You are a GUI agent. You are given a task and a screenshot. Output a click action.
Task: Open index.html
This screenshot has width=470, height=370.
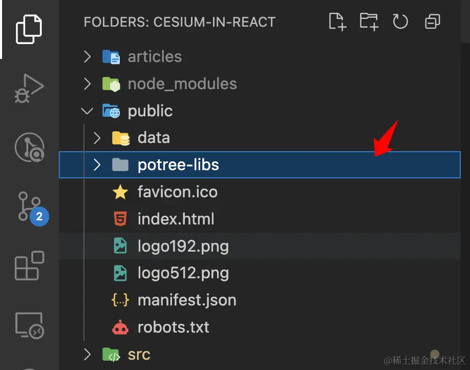pos(176,219)
